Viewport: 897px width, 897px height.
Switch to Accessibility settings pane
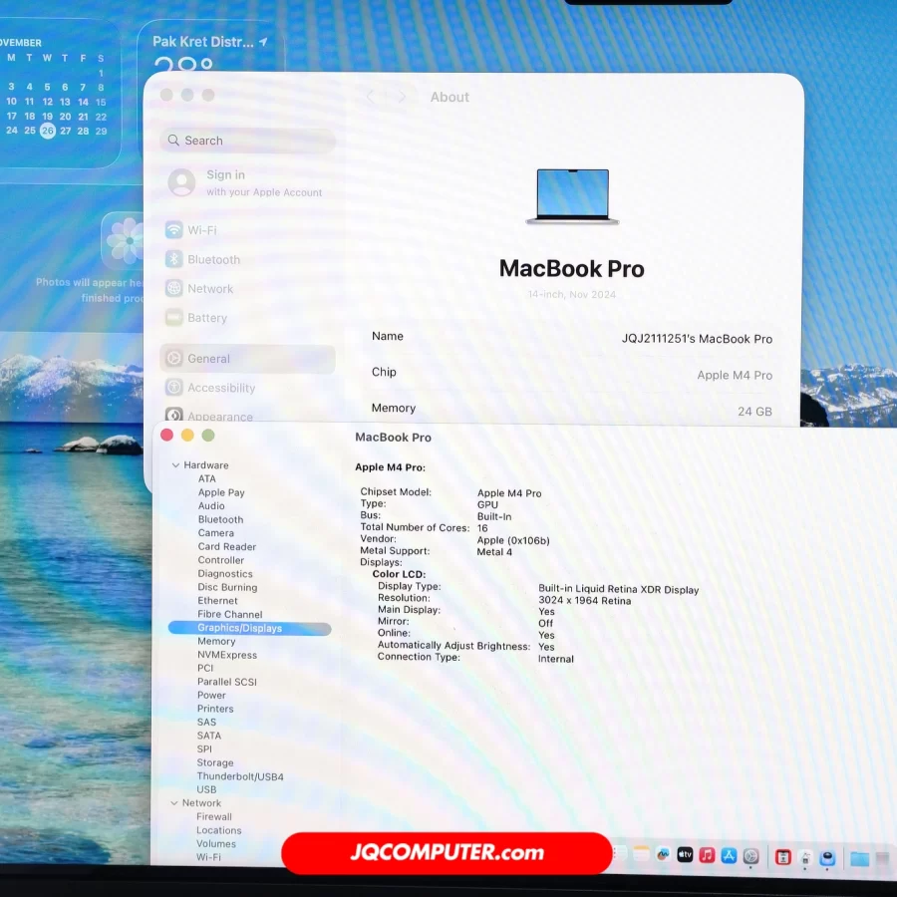click(221, 388)
